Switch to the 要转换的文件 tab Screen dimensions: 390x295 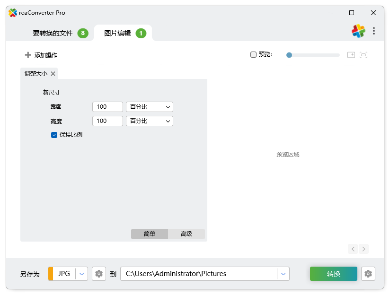(53, 34)
